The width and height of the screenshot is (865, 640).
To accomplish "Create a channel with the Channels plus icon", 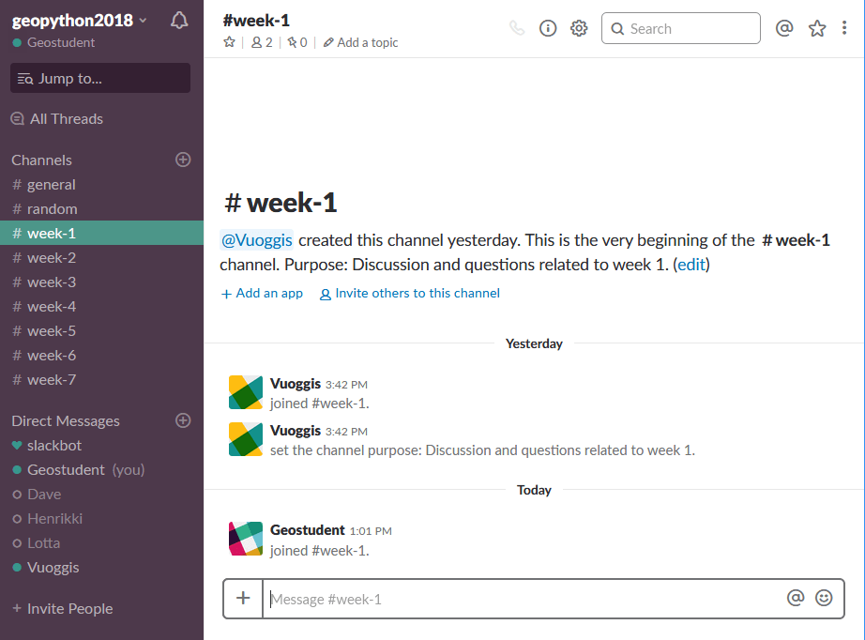I will pyautogui.click(x=183, y=160).
